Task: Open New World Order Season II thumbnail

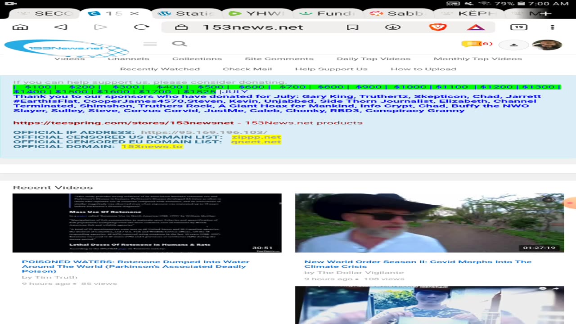Action: [429, 223]
